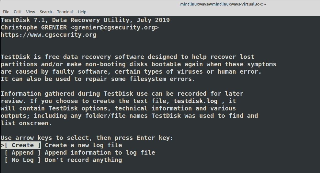
Task: Click 'Append information to log file' text
Action: tap(100, 152)
